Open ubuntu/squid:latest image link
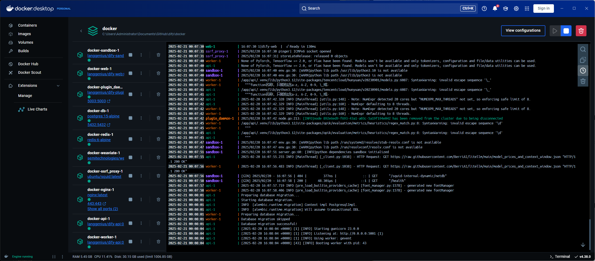The width and height of the screenshot is (595, 261). coord(104,177)
